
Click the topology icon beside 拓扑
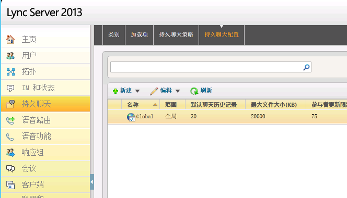tap(10, 72)
